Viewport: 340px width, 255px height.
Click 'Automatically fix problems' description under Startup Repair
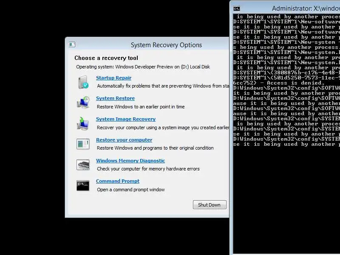coord(163,86)
